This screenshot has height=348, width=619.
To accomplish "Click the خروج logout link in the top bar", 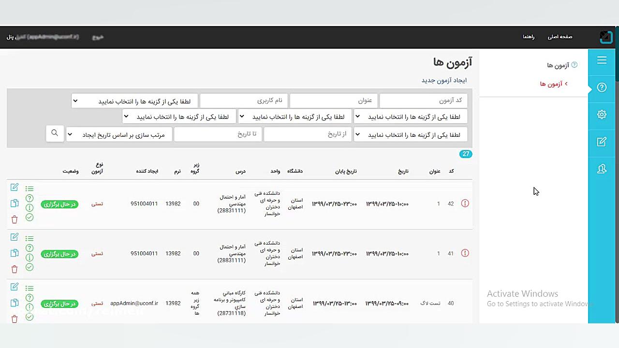I will coord(98,37).
